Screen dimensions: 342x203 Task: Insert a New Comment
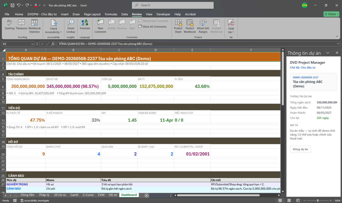(100, 26)
